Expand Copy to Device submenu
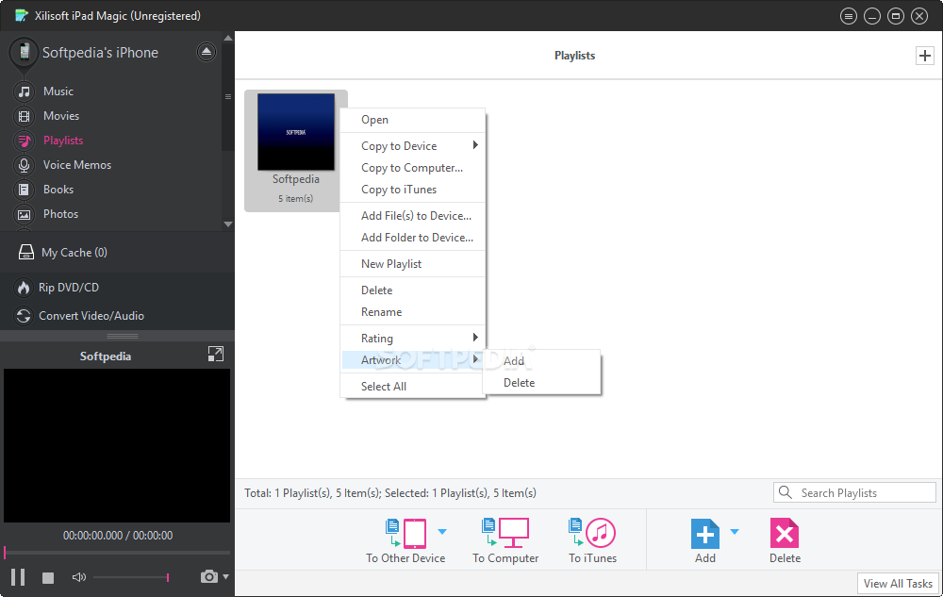Image resolution: width=943 pixels, height=597 pixels. (x=413, y=146)
